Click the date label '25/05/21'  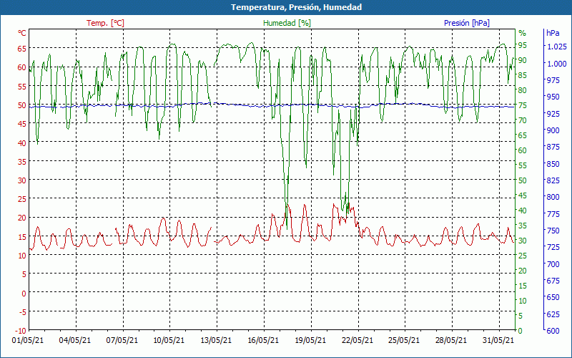click(x=404, y=340)
